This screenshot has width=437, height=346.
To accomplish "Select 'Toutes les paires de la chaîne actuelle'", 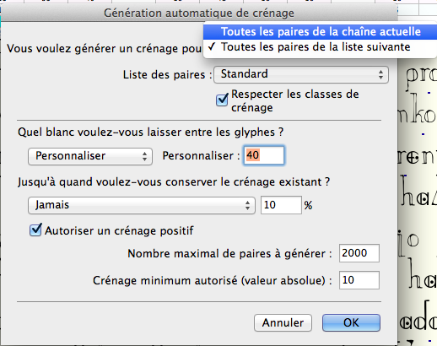I will click(x=320, y=32).
